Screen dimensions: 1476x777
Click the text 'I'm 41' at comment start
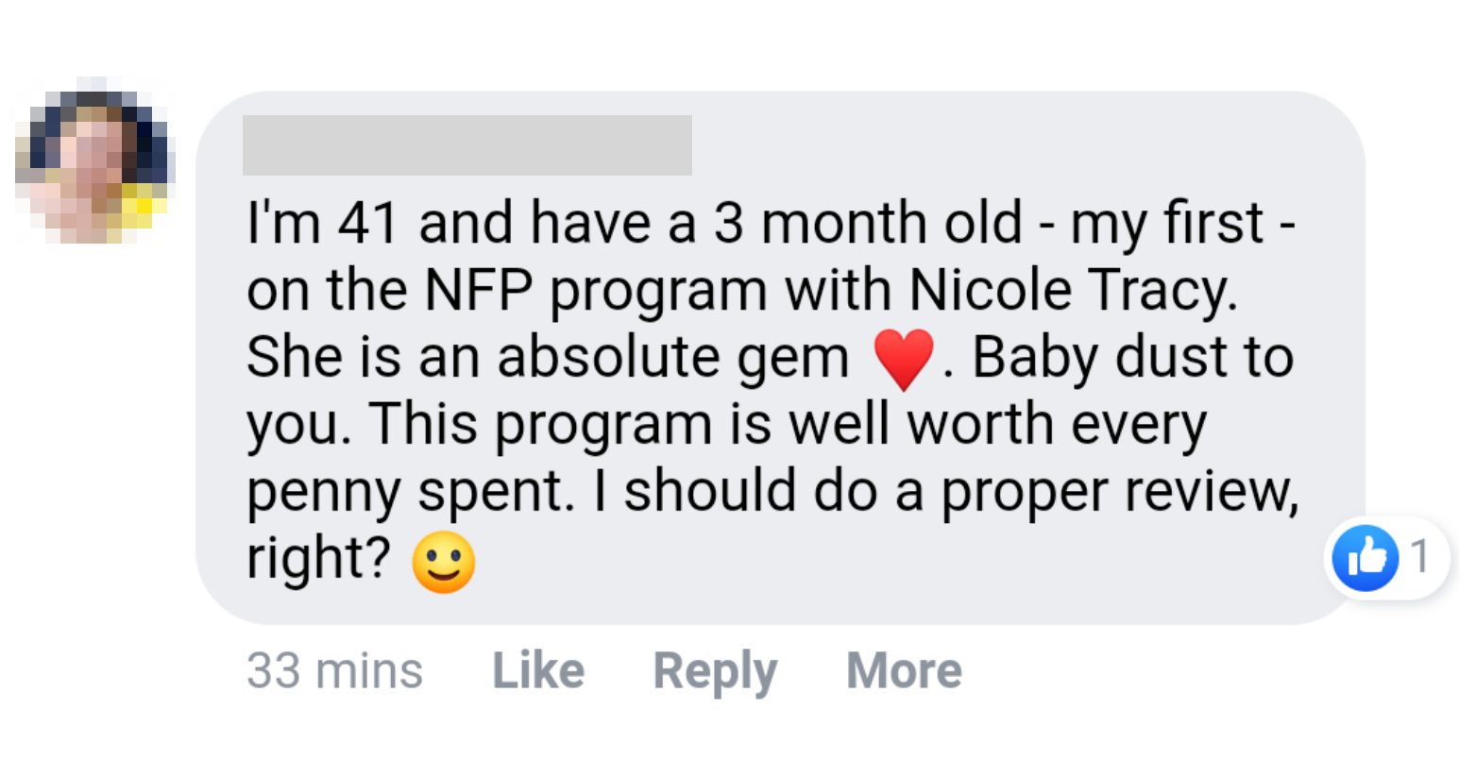322,224
